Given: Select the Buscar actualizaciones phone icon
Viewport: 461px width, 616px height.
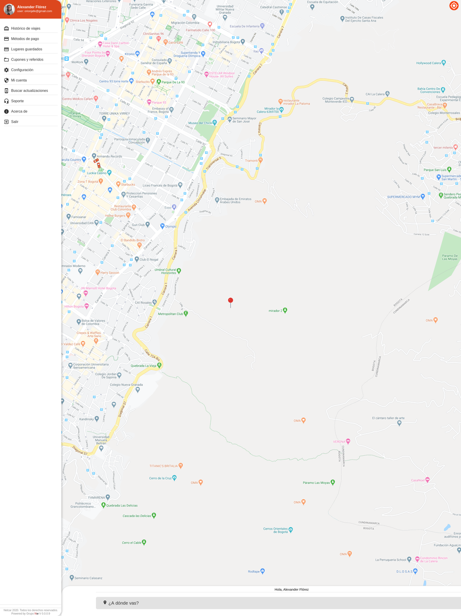Looking at the screenshot, I should tap(6, 91).
